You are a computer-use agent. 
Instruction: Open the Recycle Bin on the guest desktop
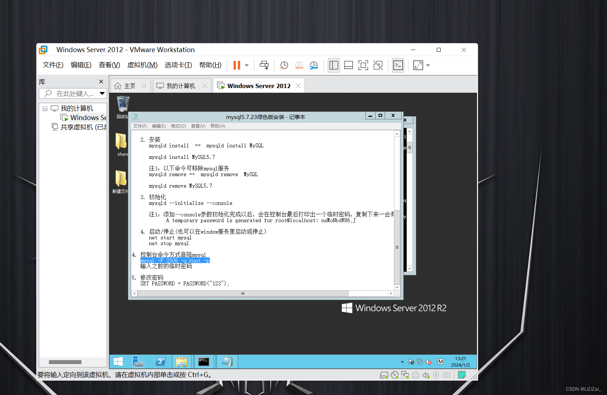click(x=123, y=107)
